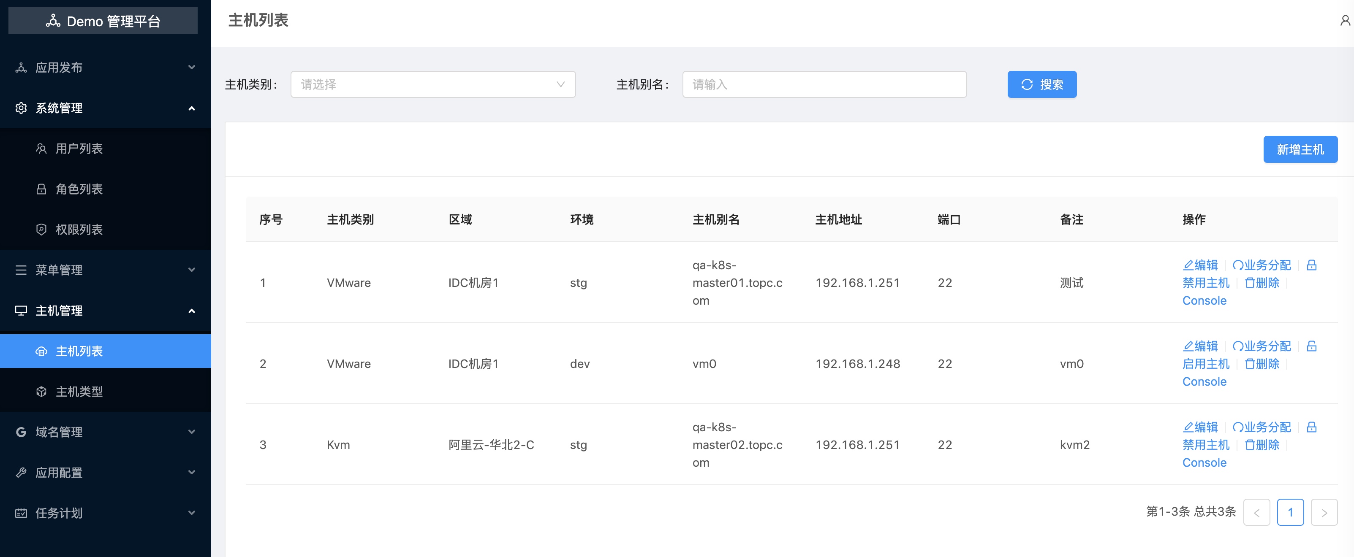1354x557 pixels.
Task: Click the 权限列表 shield icon
Action: pos(41,230)
